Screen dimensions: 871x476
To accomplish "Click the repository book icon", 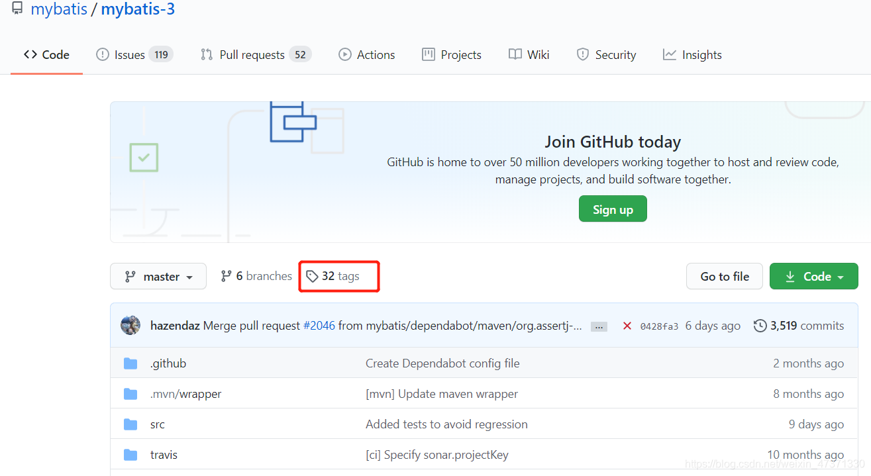I will (x=17, y=9).
